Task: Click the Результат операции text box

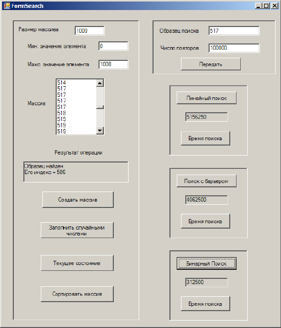Action: point(76,172)
